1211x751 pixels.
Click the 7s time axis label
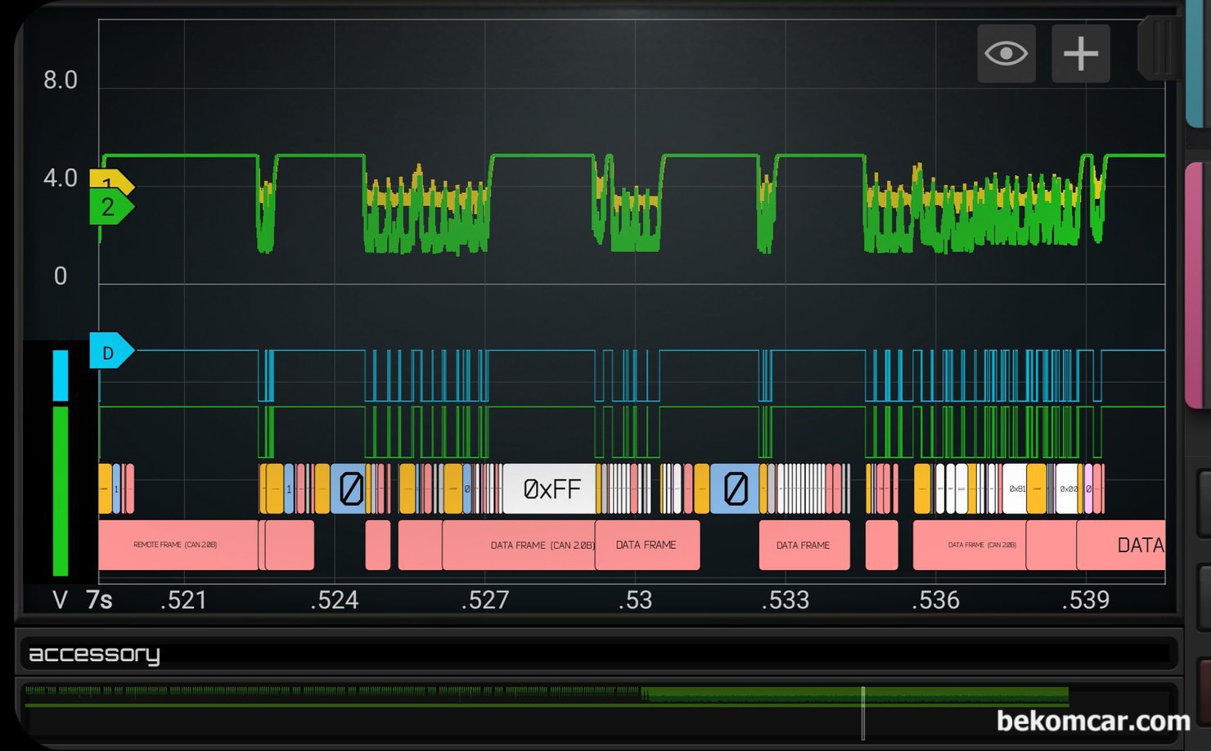99,600
